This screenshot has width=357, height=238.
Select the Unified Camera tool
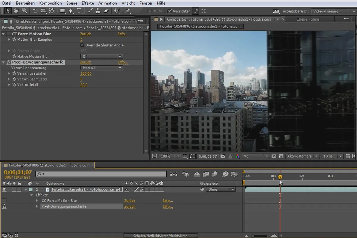pos(43,11)
